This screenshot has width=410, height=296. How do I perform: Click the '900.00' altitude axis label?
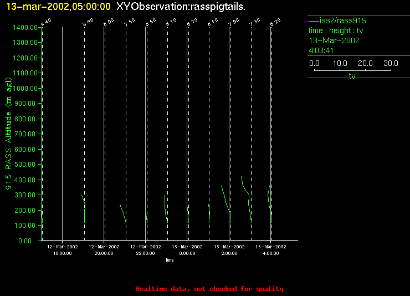[x=25, y=104]
